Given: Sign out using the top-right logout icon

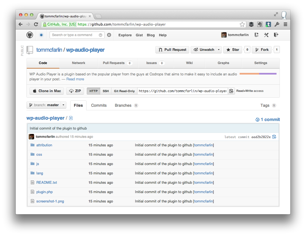Looking at the screenshot, I should coord(276,35).
